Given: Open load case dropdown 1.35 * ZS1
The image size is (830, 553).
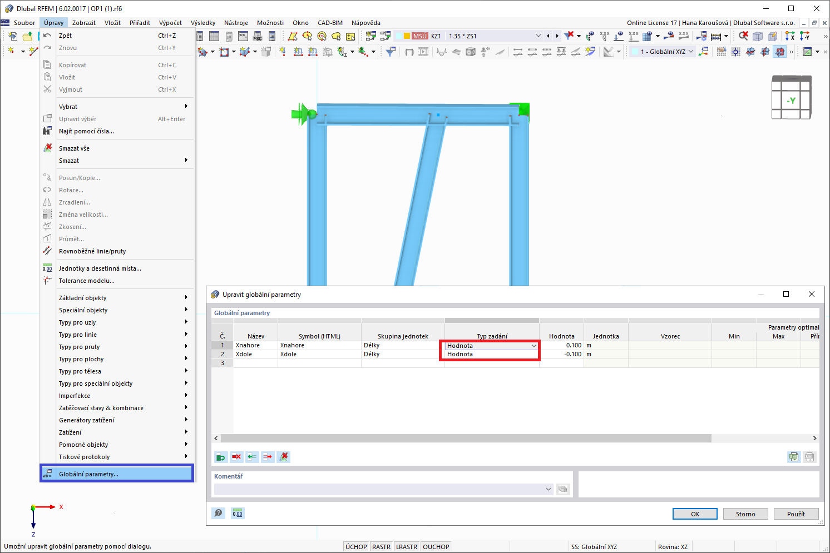Looking at the screenshot, I should (538, 36).
